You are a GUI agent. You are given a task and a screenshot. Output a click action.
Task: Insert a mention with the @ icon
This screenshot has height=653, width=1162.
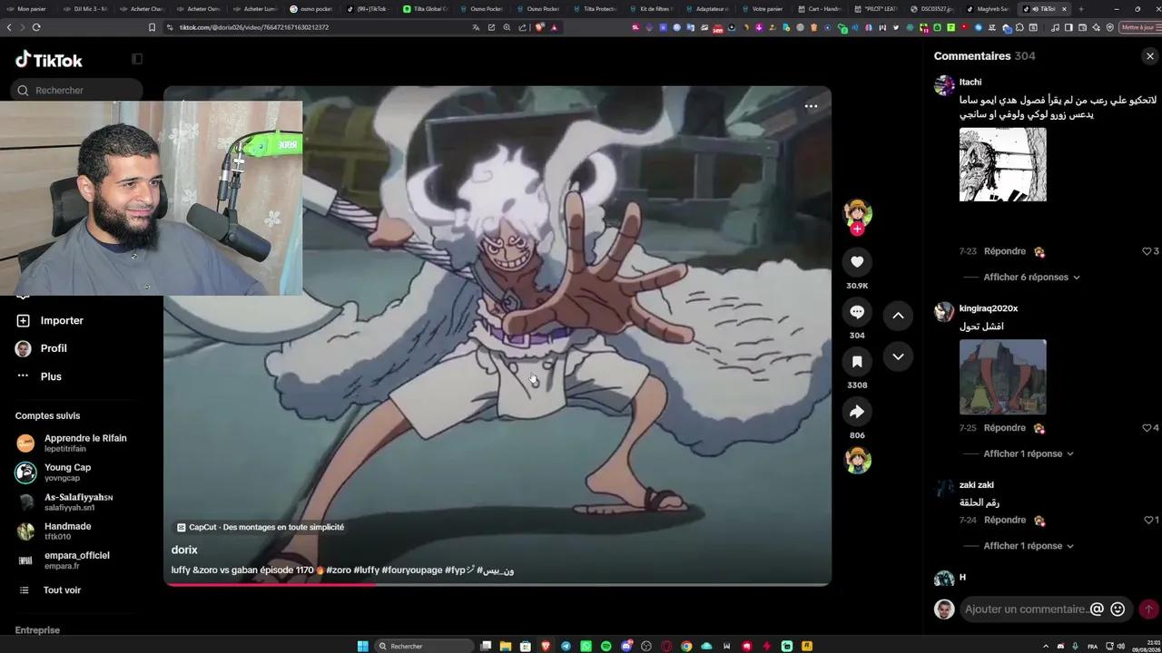[1097, 609]
